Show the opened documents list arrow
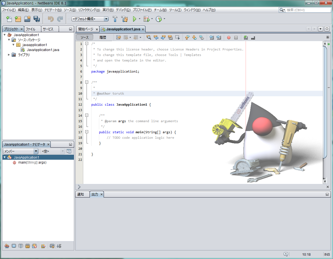Screen dimensions: 333x259 click(321, 29)
